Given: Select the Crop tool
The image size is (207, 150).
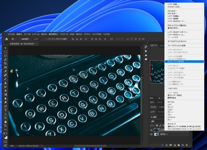Looking at the screenshot, I should pos(6,63).
